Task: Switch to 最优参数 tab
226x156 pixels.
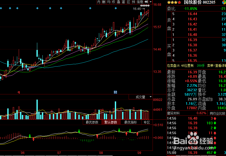Action: tap(92, 122)
